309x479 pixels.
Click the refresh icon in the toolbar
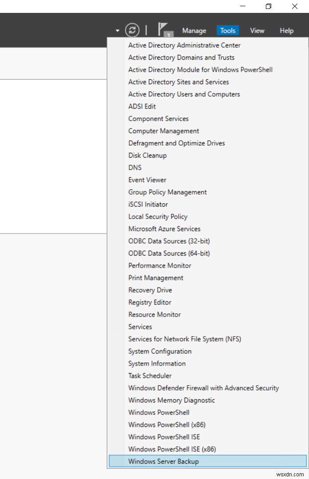pyautogui.click(x=132, y=30)
